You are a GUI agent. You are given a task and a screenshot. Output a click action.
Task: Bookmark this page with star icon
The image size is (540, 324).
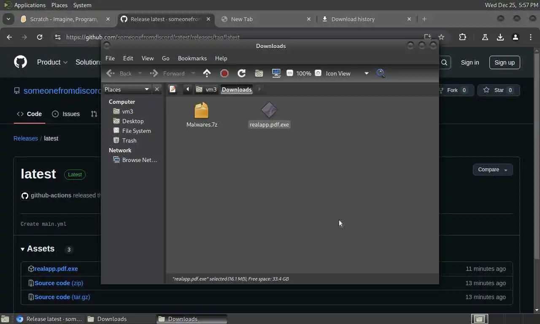441,37
